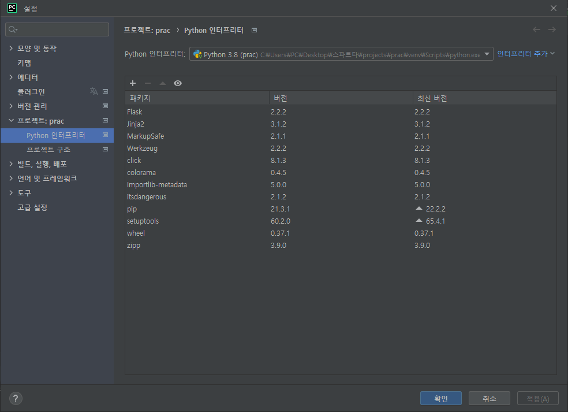Select the Flask package row
The image size is (568, 412).
click(x=341, y=112)
